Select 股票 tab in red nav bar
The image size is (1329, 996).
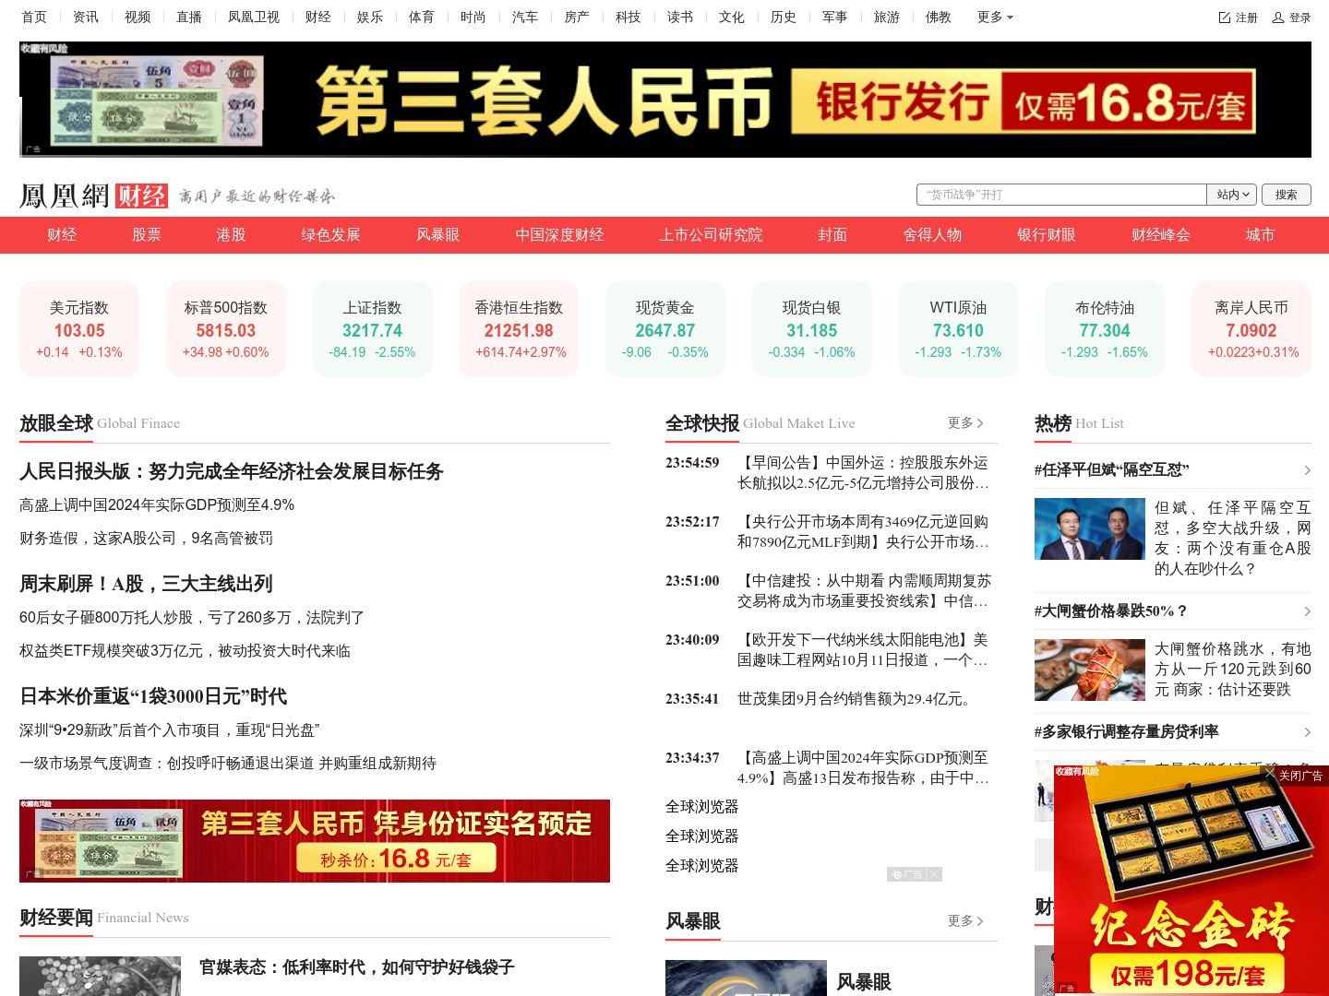(147, 235)
